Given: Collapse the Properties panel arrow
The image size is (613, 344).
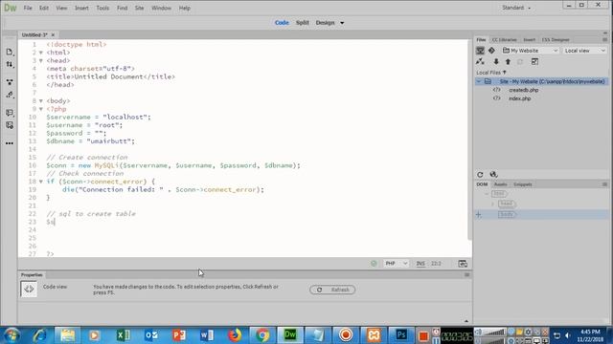Looking at the screenshot, I should (x=466, y=321).
